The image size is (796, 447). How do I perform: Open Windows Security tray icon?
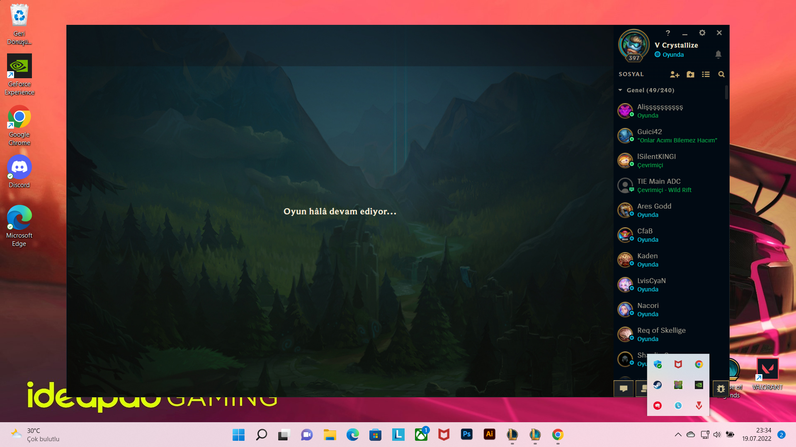[x=658, y=364]
